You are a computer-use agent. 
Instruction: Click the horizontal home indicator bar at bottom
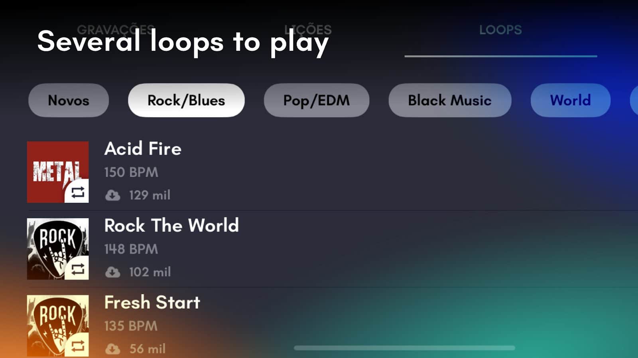(x=404, y=348)
